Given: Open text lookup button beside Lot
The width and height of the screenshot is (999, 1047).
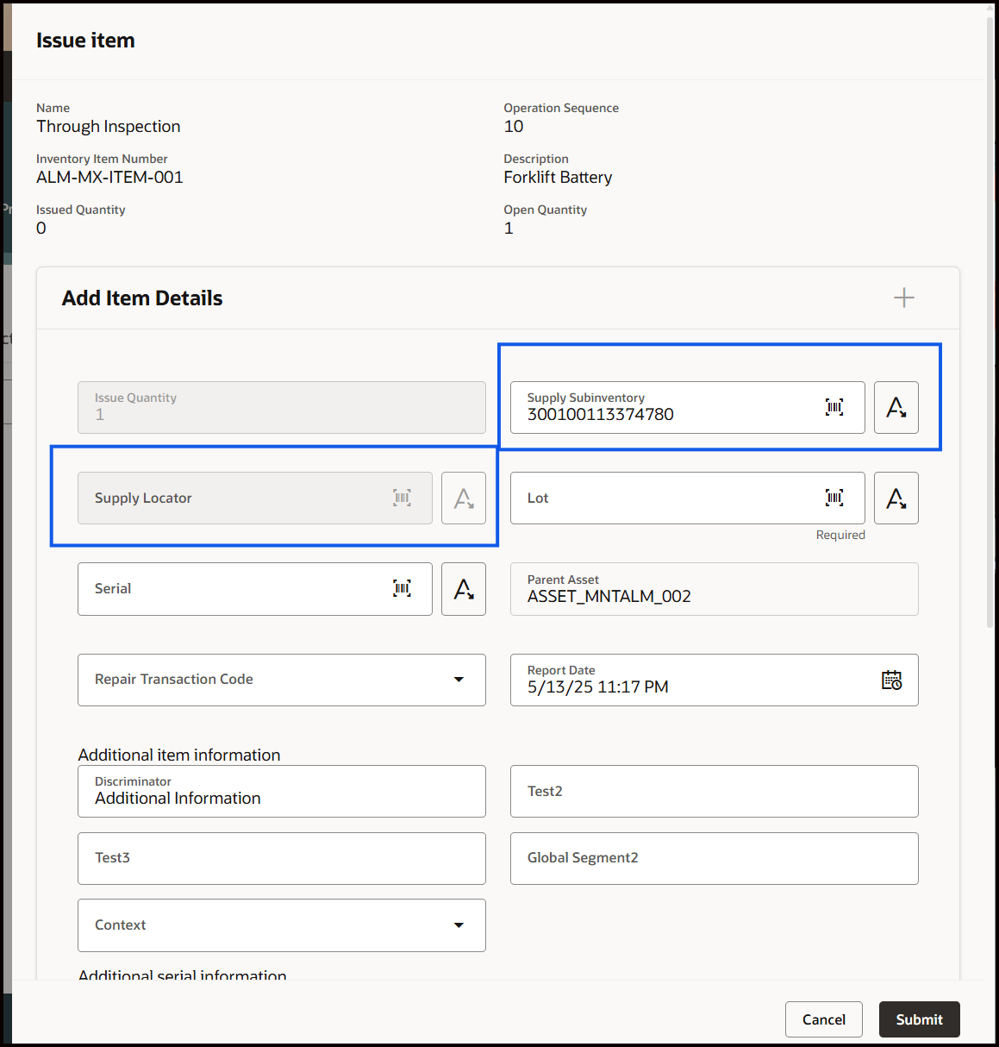Looking at the screenshot, I should pyautogui.click(x=896, y=498).
